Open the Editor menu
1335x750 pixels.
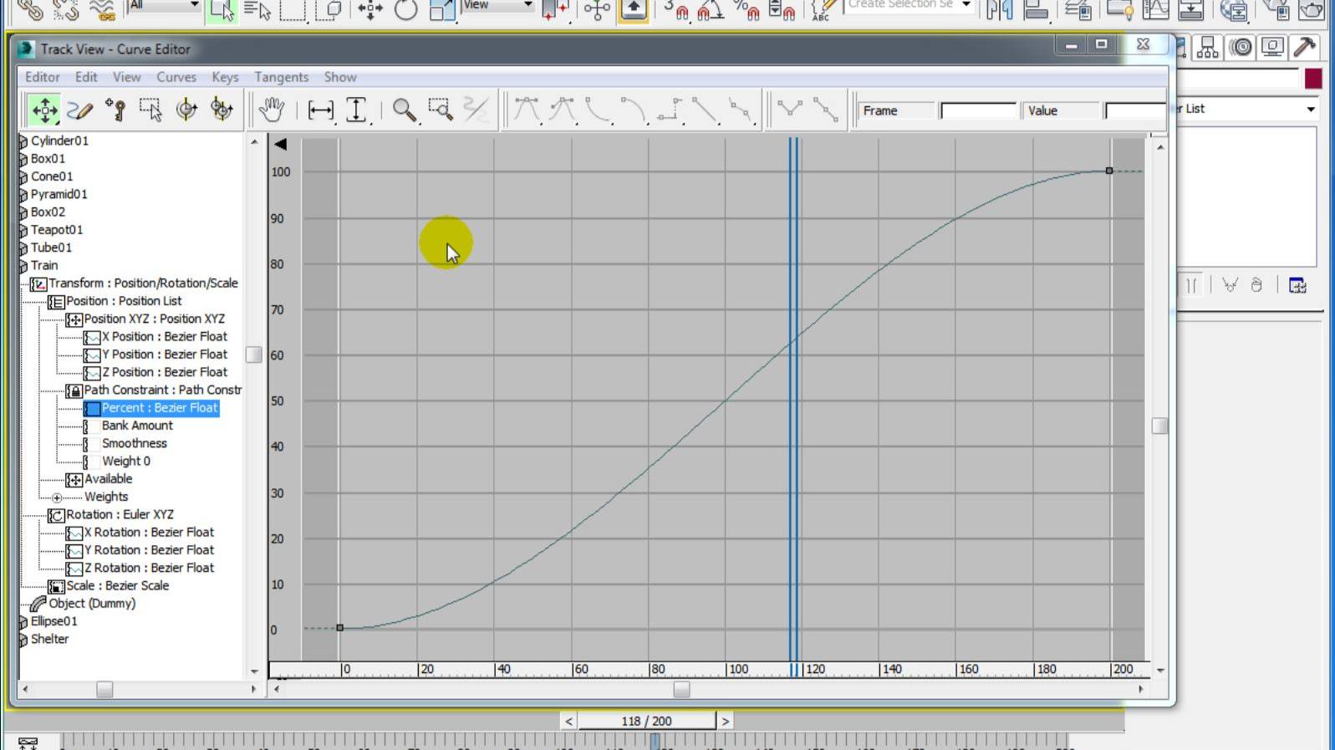[x=43, y=77]
